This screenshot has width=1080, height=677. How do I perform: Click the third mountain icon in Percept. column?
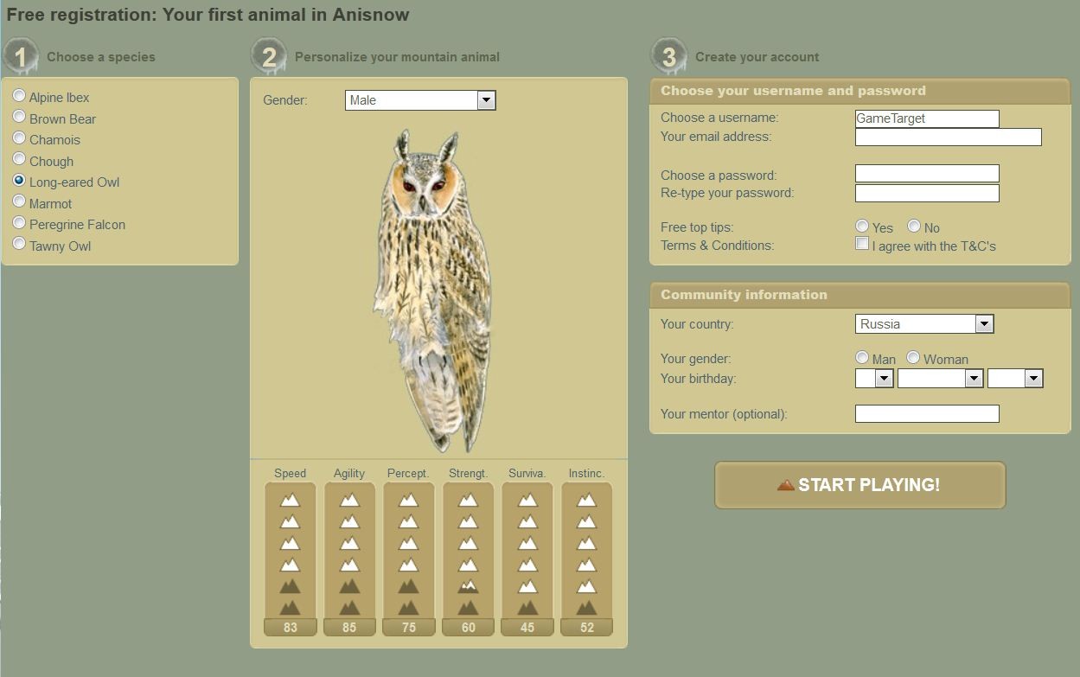pyautogui.click(x=408, y=543)
